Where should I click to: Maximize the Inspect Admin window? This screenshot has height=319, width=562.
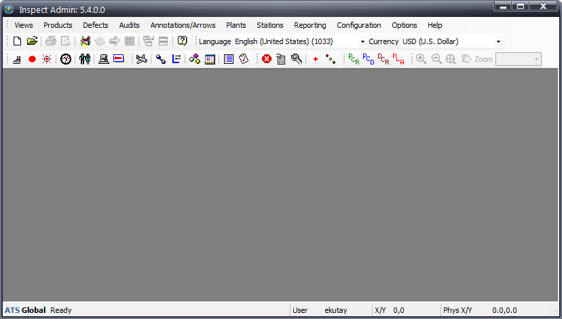click(521, 6)
